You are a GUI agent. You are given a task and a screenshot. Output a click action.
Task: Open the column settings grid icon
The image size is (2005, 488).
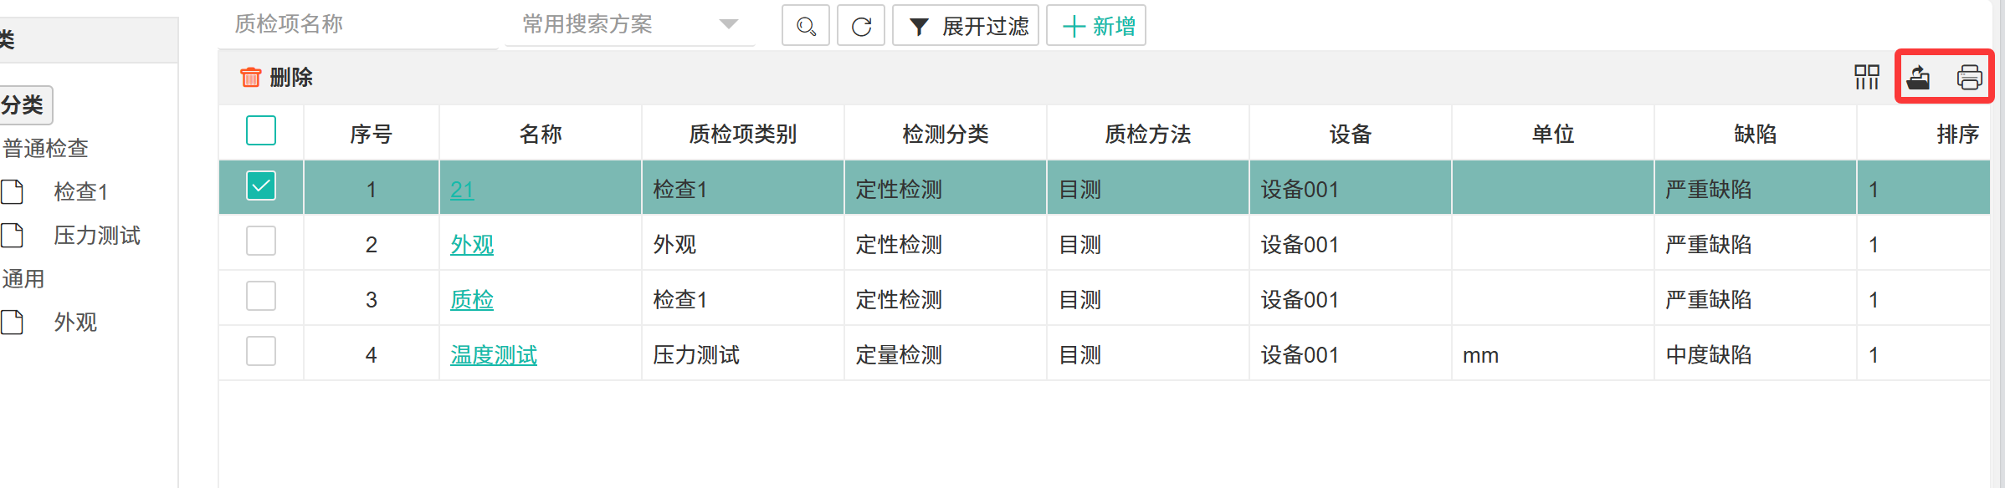[1866, 78]
